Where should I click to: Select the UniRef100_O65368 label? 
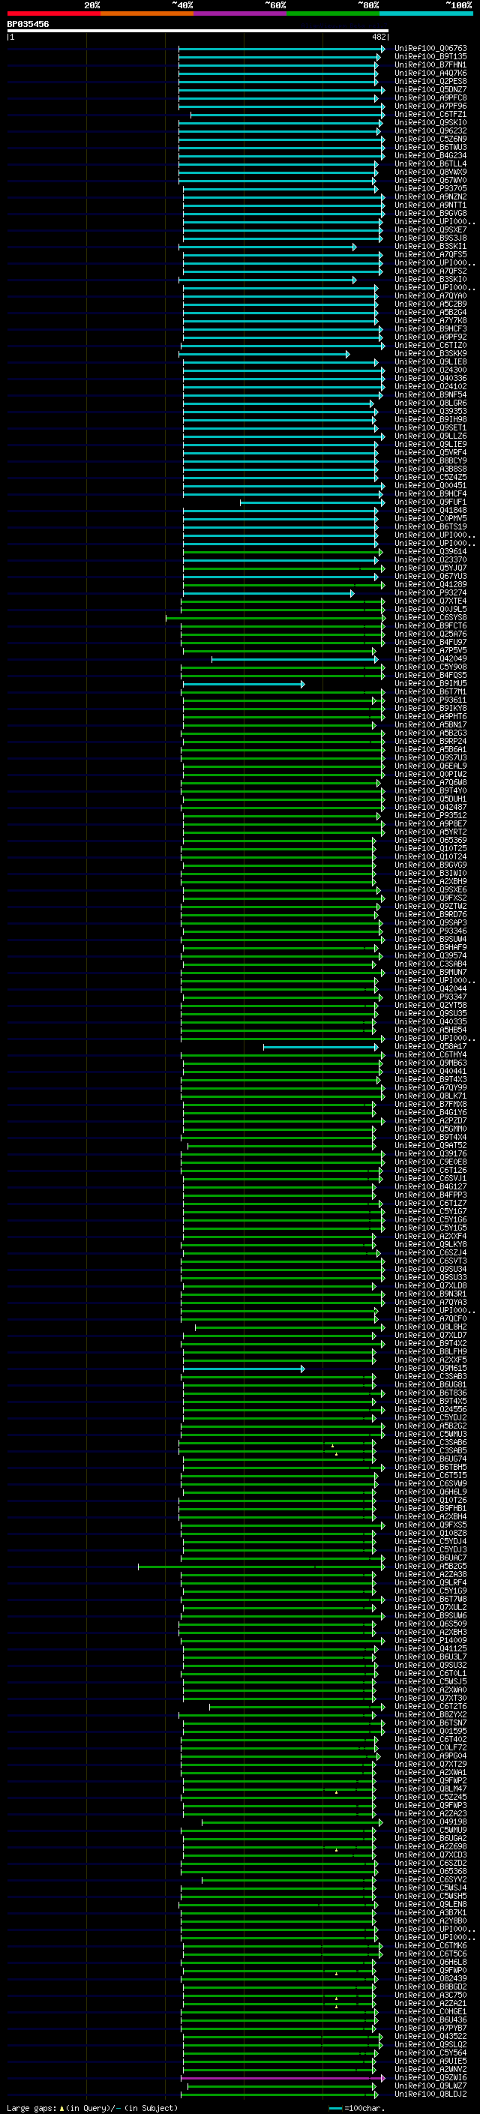click(430, 1872)
